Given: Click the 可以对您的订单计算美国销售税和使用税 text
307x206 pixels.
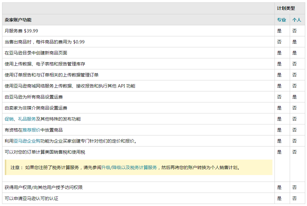Looking at the screenshot, I should [45, 152].
